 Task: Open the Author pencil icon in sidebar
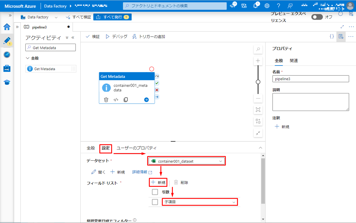(7, 41)
